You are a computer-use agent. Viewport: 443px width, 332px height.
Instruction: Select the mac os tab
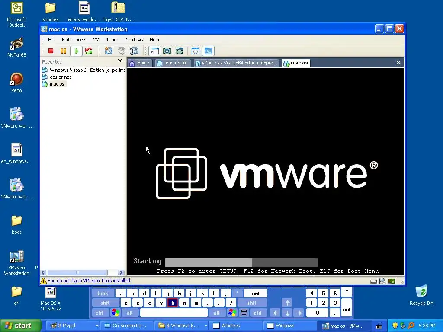[296, 63]
